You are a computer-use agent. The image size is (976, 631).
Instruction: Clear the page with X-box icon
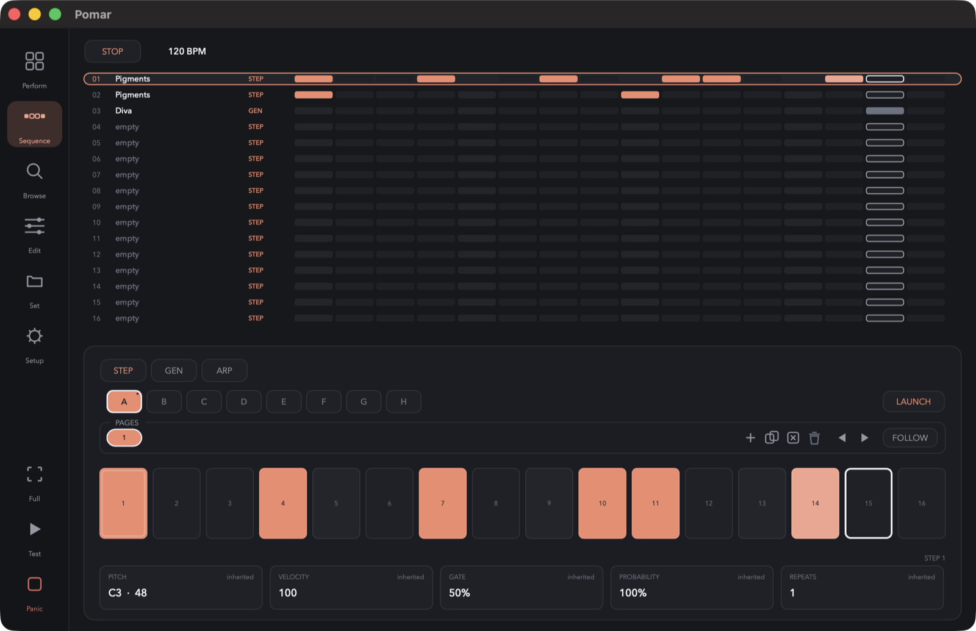[793, 438]
